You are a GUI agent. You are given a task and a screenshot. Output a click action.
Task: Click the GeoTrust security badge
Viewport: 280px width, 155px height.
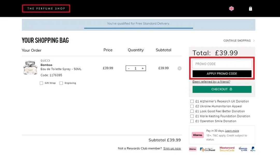208,150
